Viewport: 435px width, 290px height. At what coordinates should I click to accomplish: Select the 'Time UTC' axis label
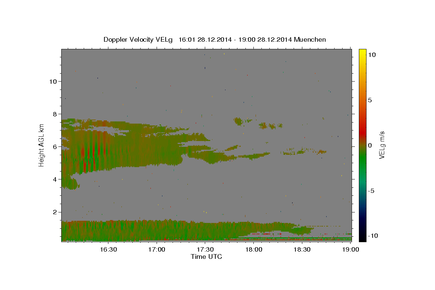(x=206, y=257)
